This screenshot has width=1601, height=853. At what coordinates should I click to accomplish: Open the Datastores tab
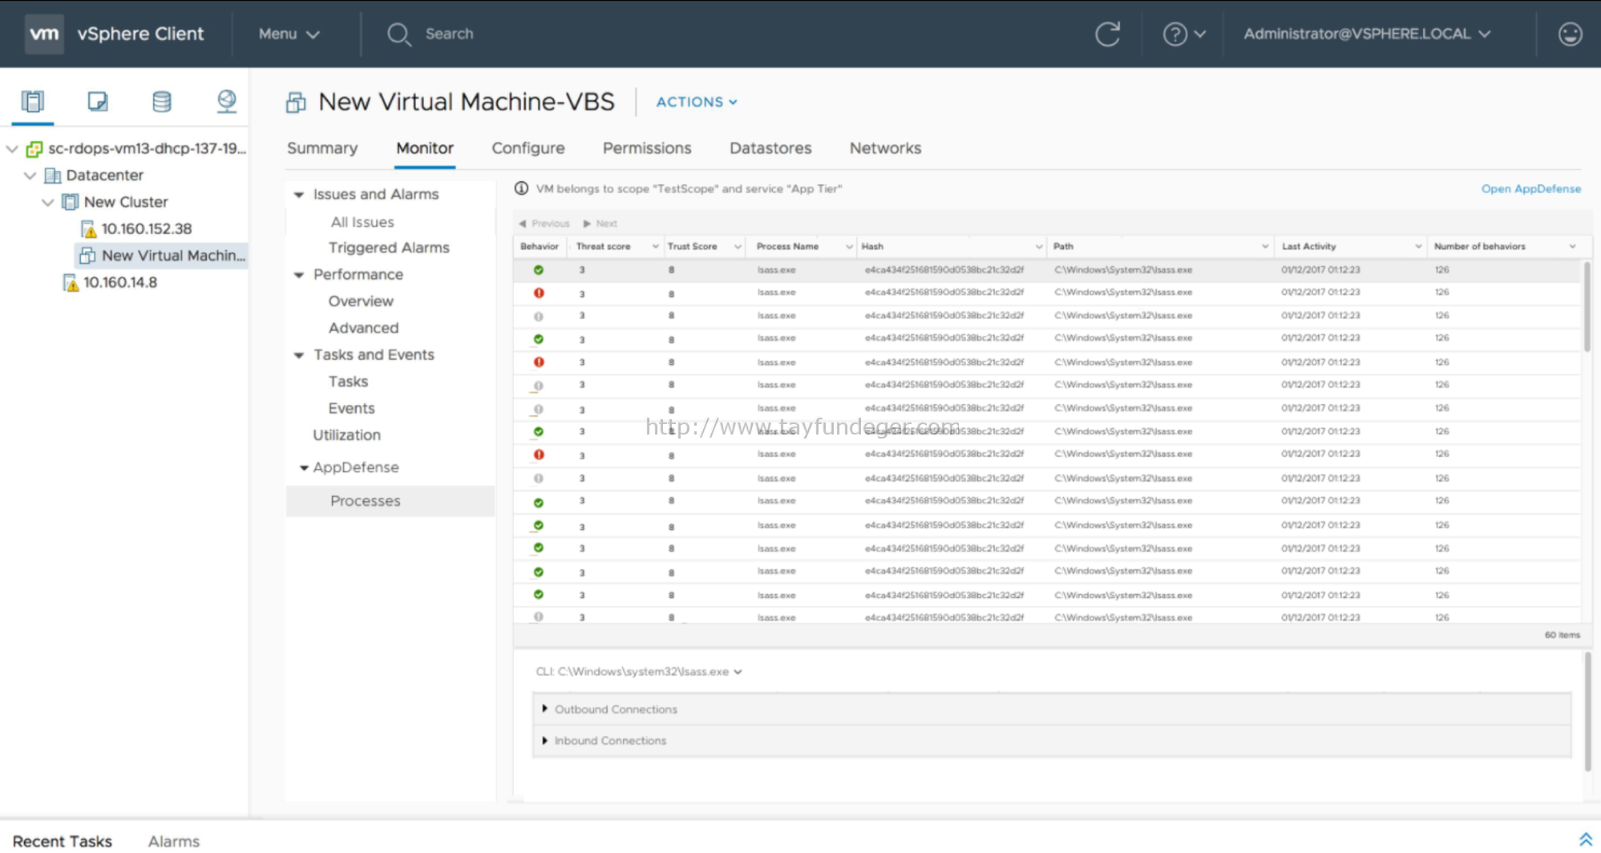[770, 148]
